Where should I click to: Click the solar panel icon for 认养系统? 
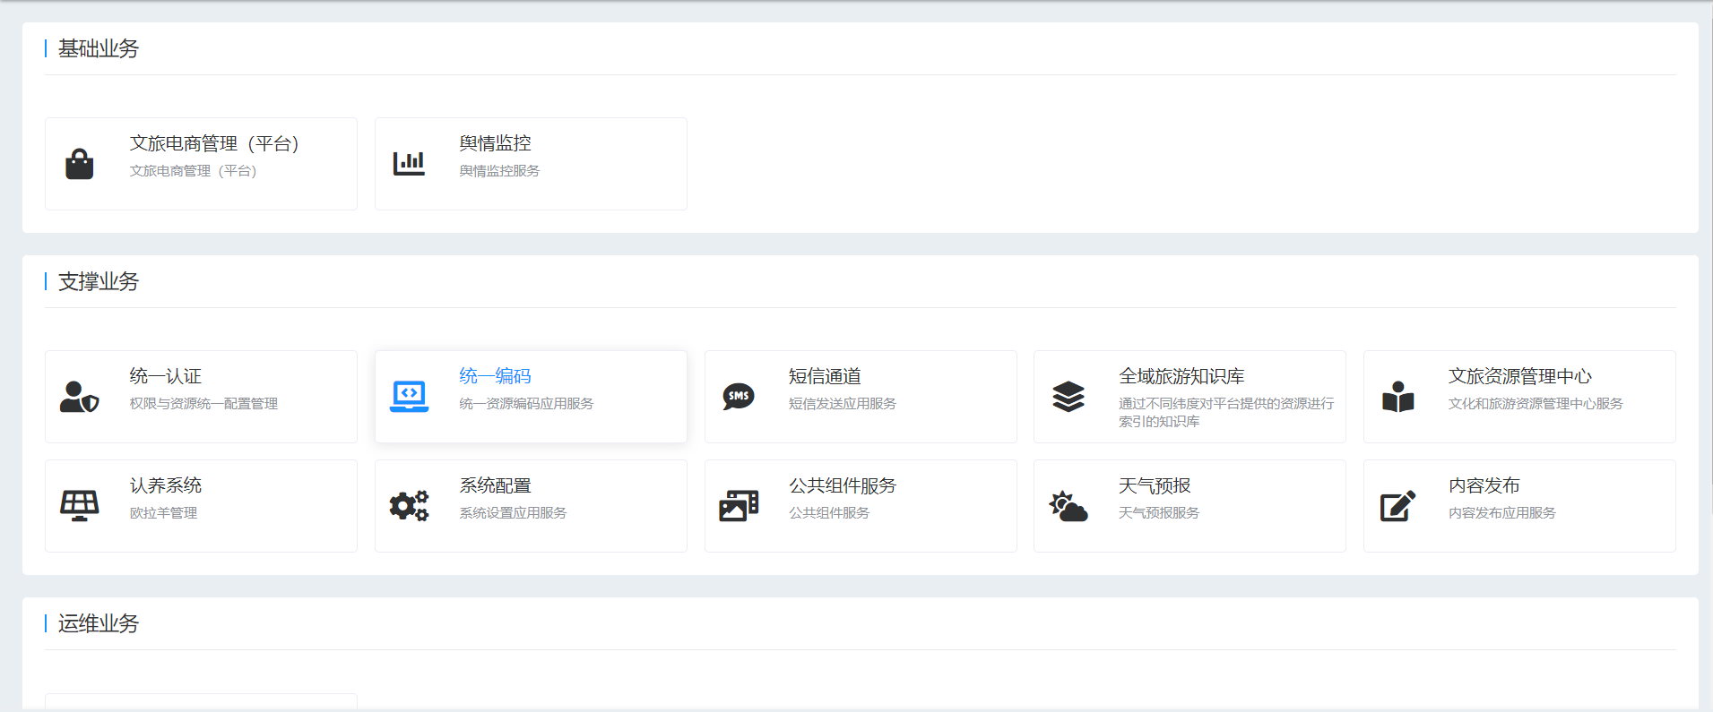coord(80,506)
